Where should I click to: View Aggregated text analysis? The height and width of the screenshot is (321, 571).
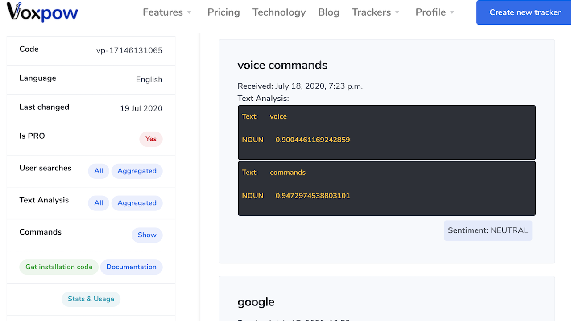pos(137,203)
